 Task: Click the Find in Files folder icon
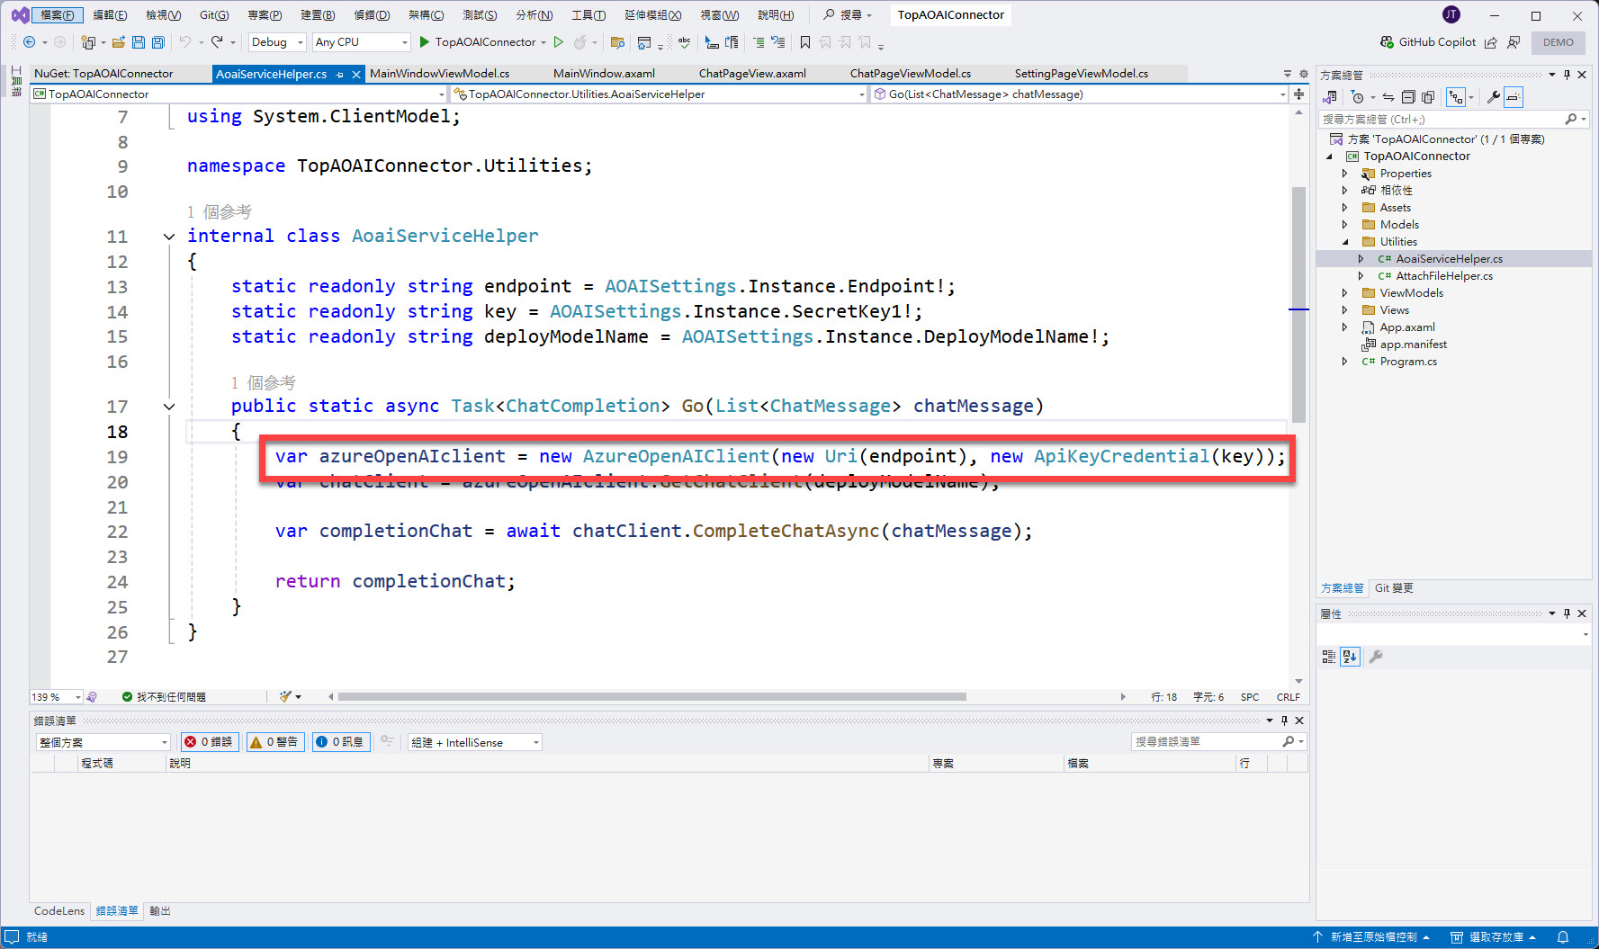[x=617, y=42]
